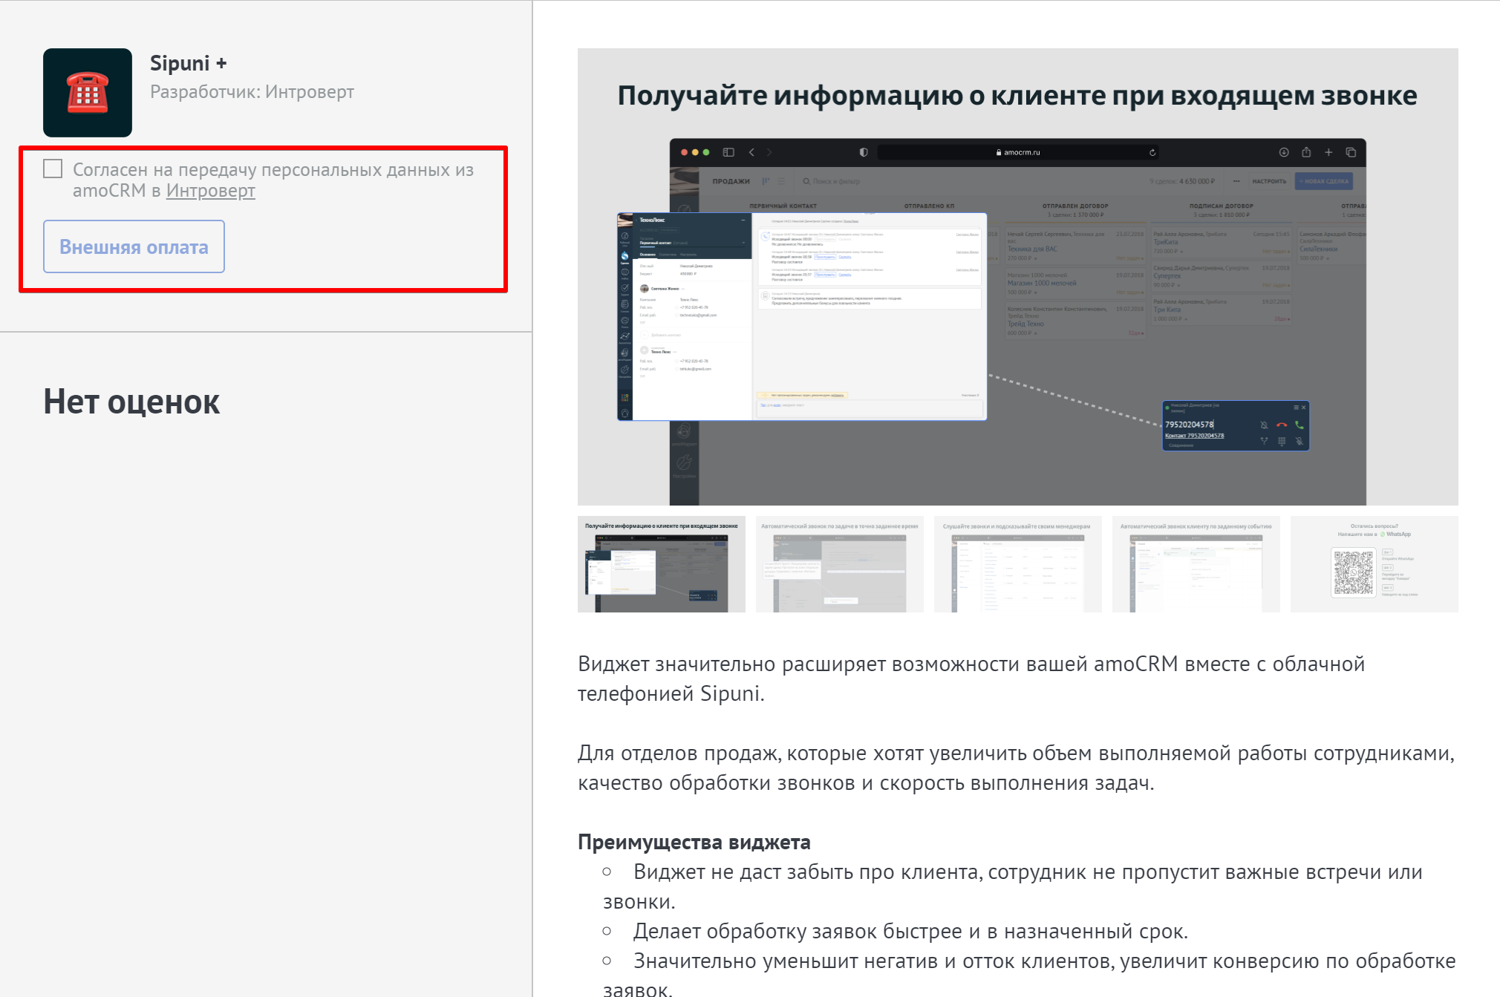The height and width of the screenshot is (997, 1500).
Task: Click the Получайте информацию о клиенте heading
Action: 1017,96
